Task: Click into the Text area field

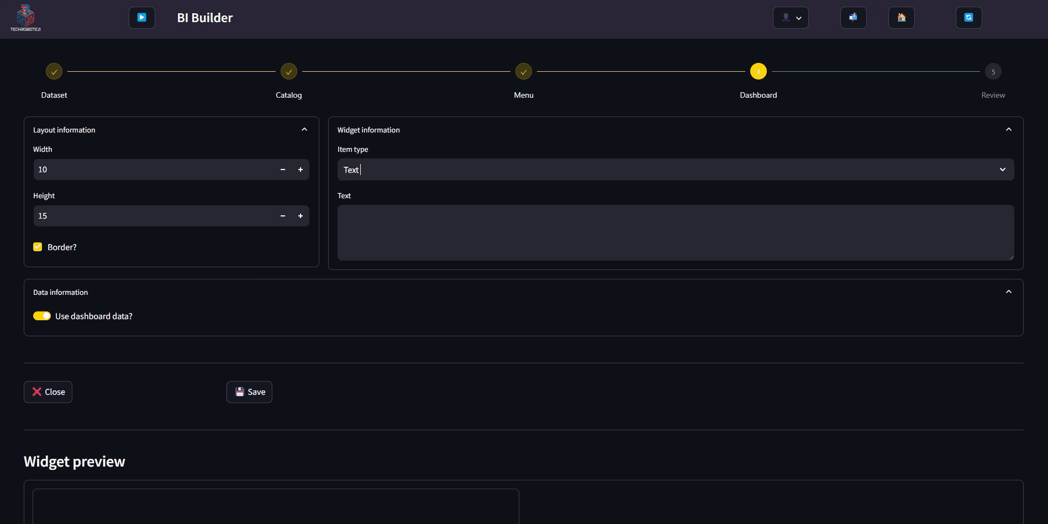Action: pyautogui.click(x=676, y=232)
